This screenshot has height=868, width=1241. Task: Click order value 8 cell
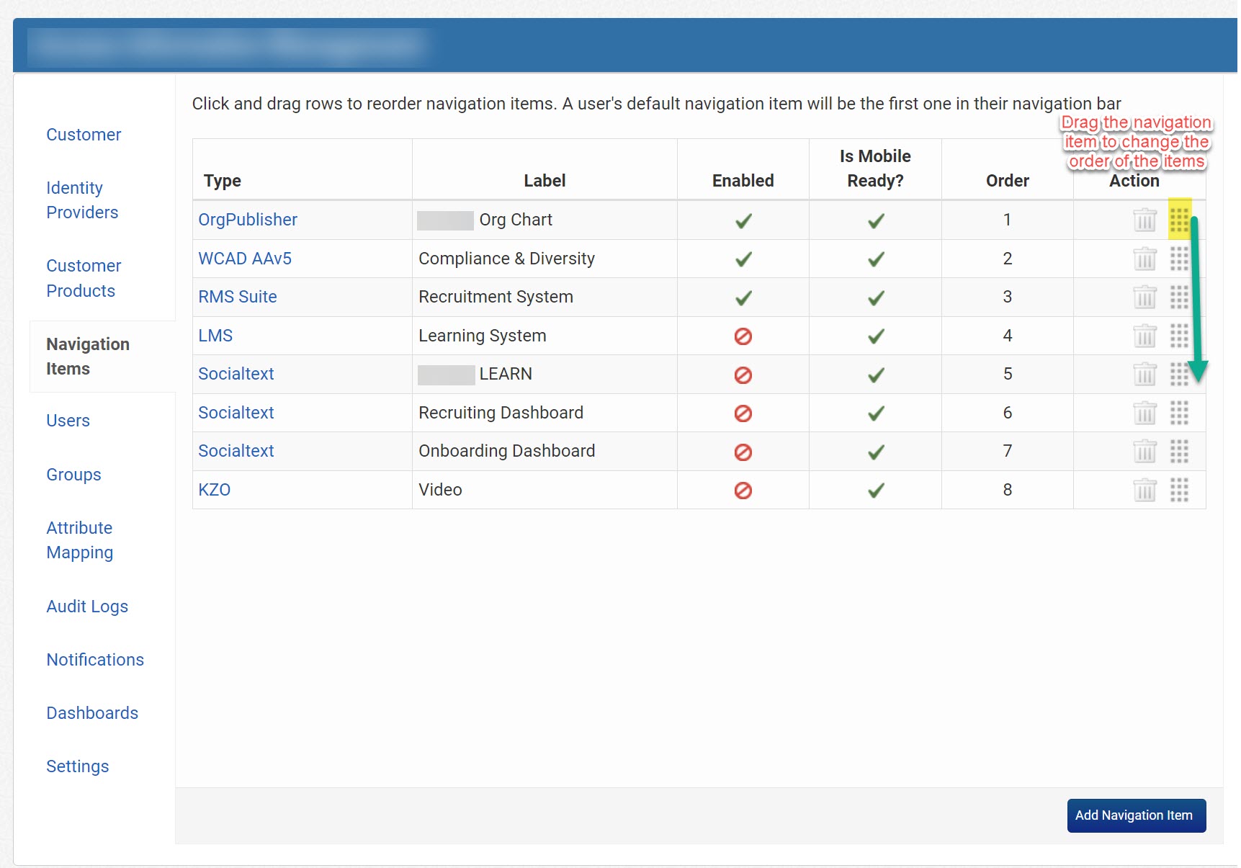point(1008,490)
